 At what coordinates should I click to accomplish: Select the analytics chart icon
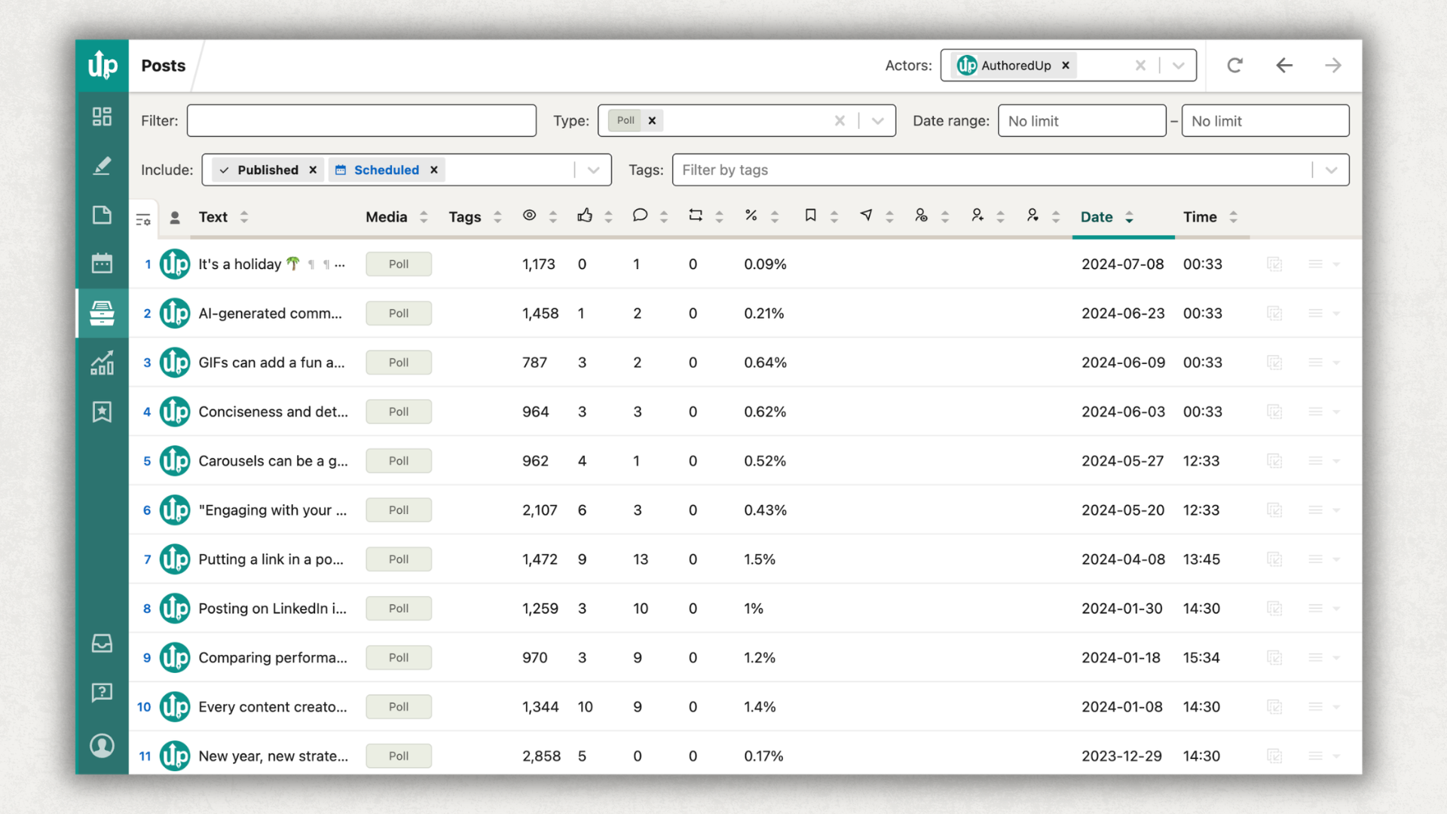(102, 363)
